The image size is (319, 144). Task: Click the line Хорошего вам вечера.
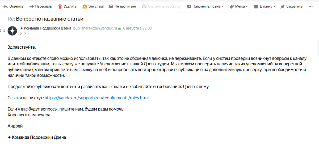tap(29, 115)
